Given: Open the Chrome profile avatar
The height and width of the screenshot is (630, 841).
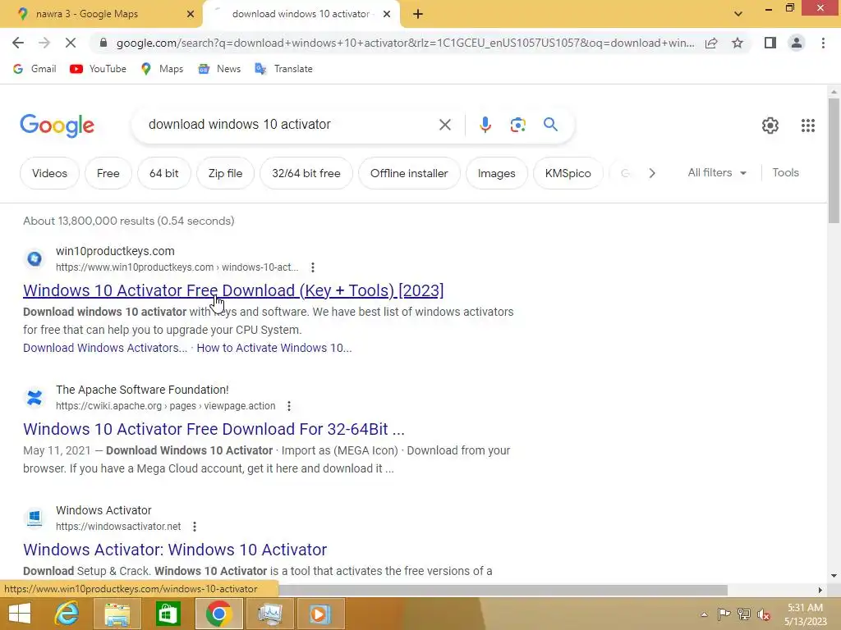Looking at the screenshot, I should 797,43.
